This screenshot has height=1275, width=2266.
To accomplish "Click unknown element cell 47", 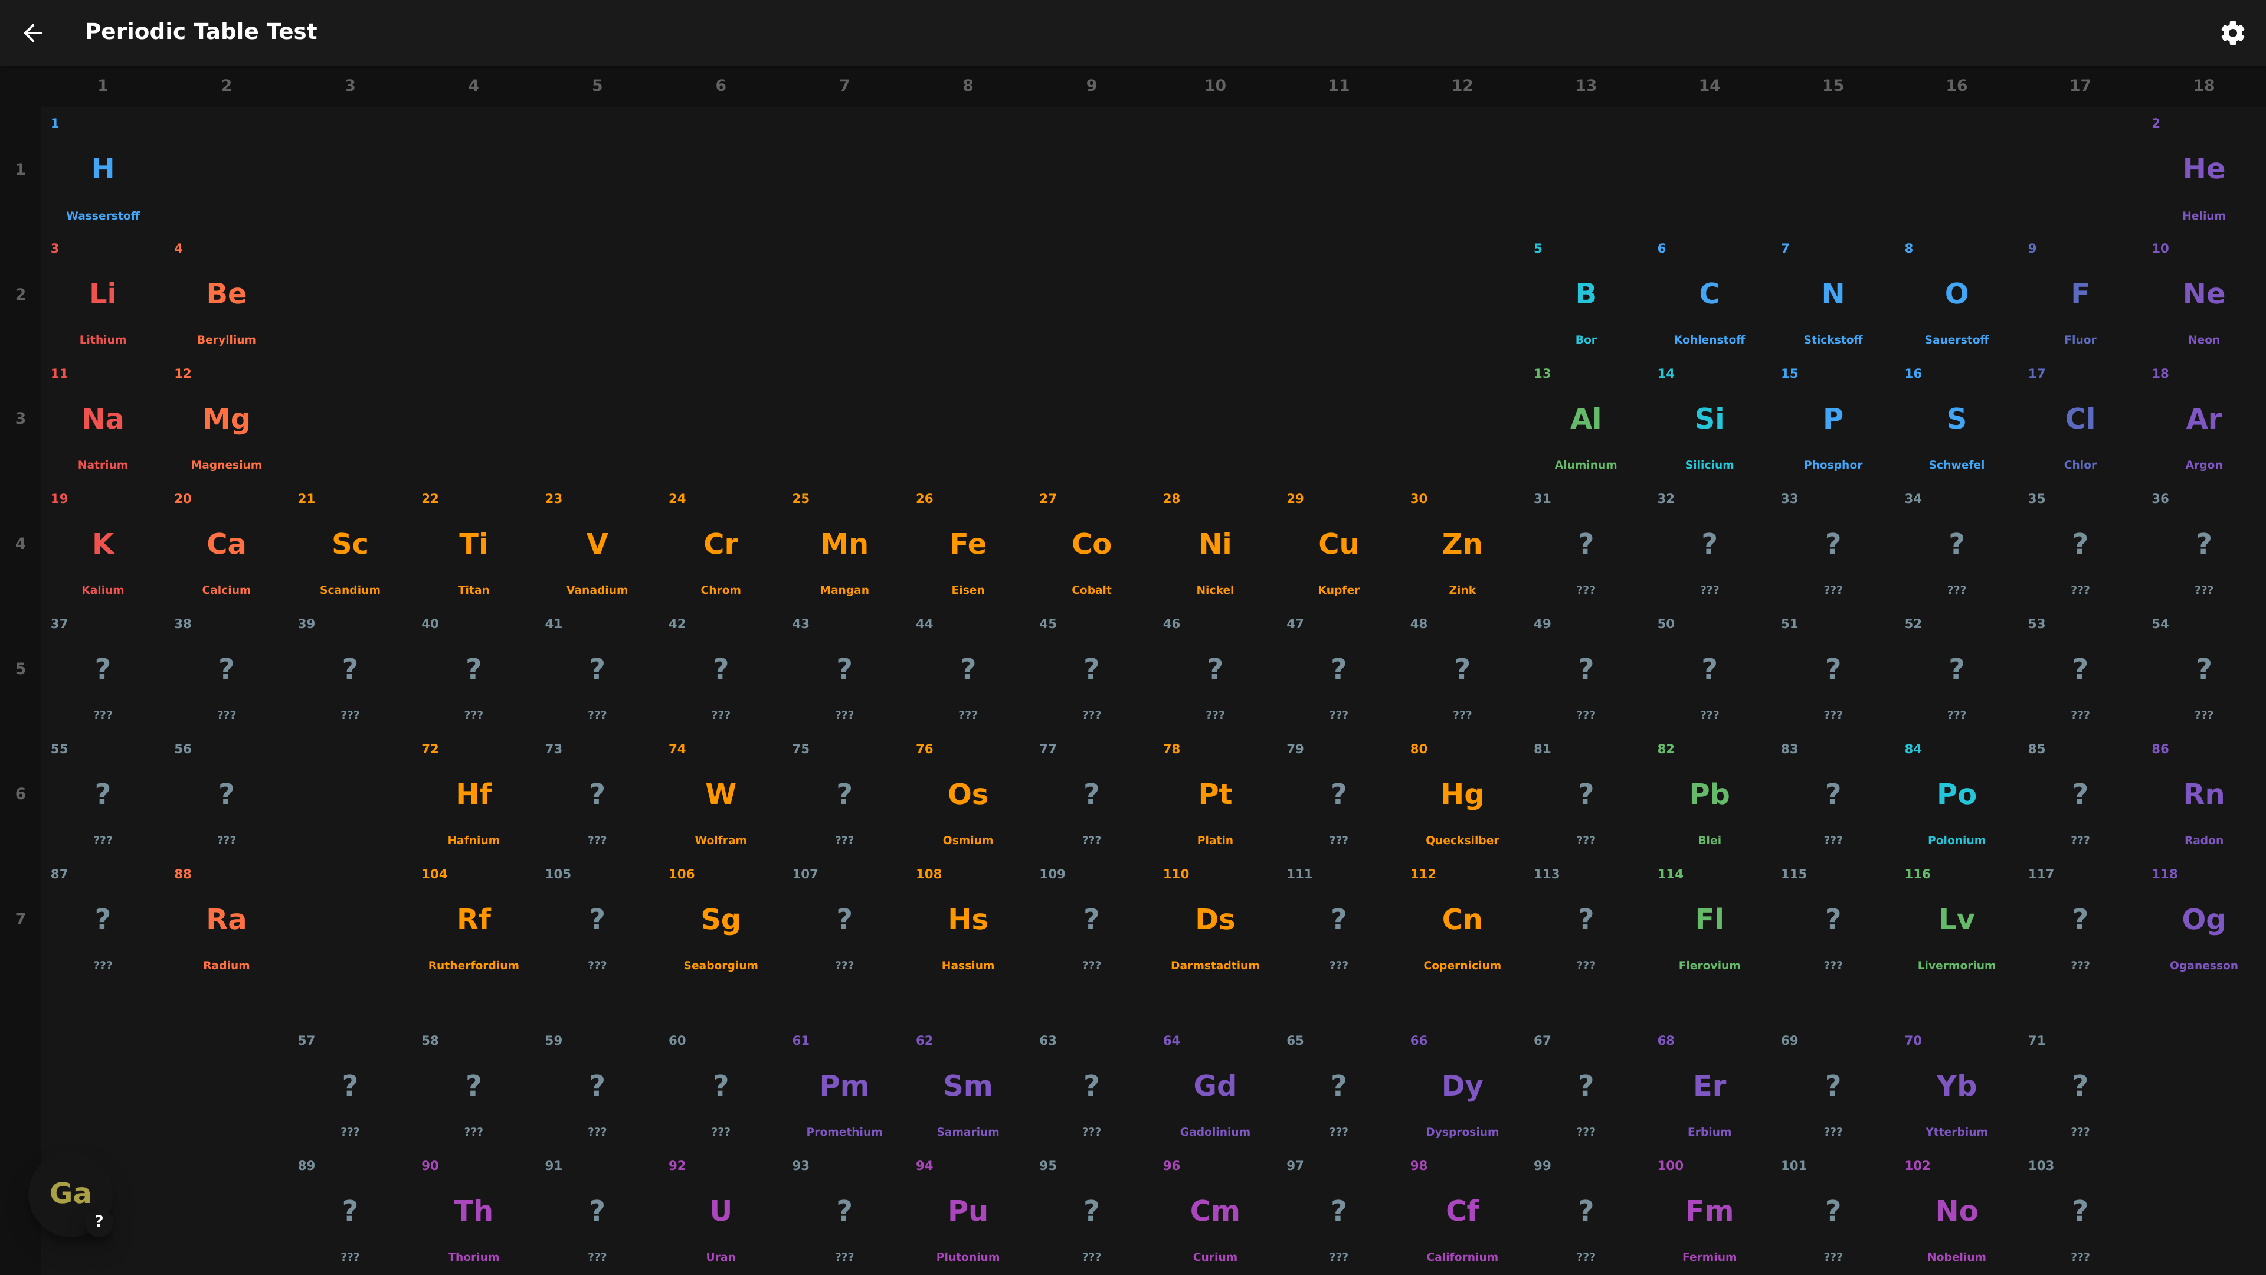I will [x=1338, y=669].
